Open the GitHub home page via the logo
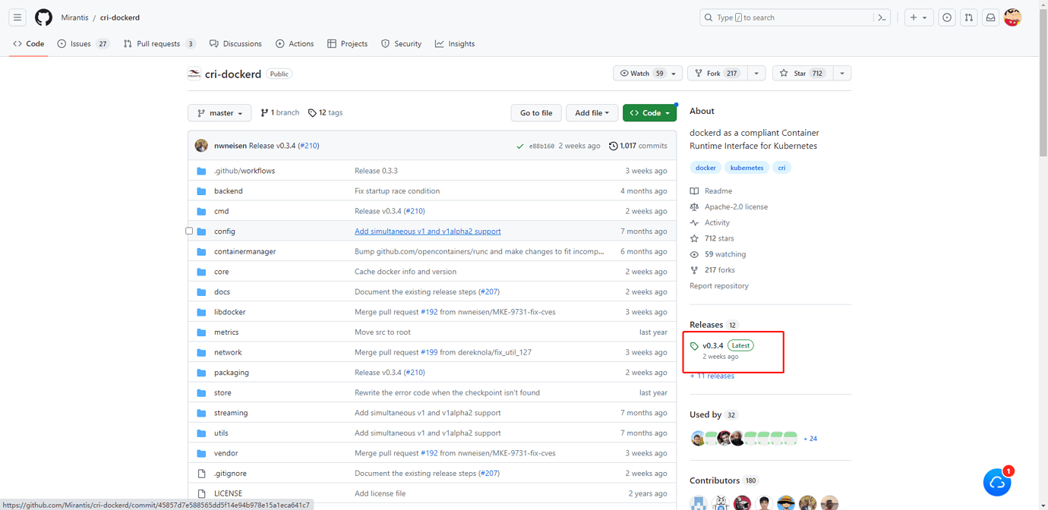The width and height of the screenshot is (1048, 510). point(43,17)
